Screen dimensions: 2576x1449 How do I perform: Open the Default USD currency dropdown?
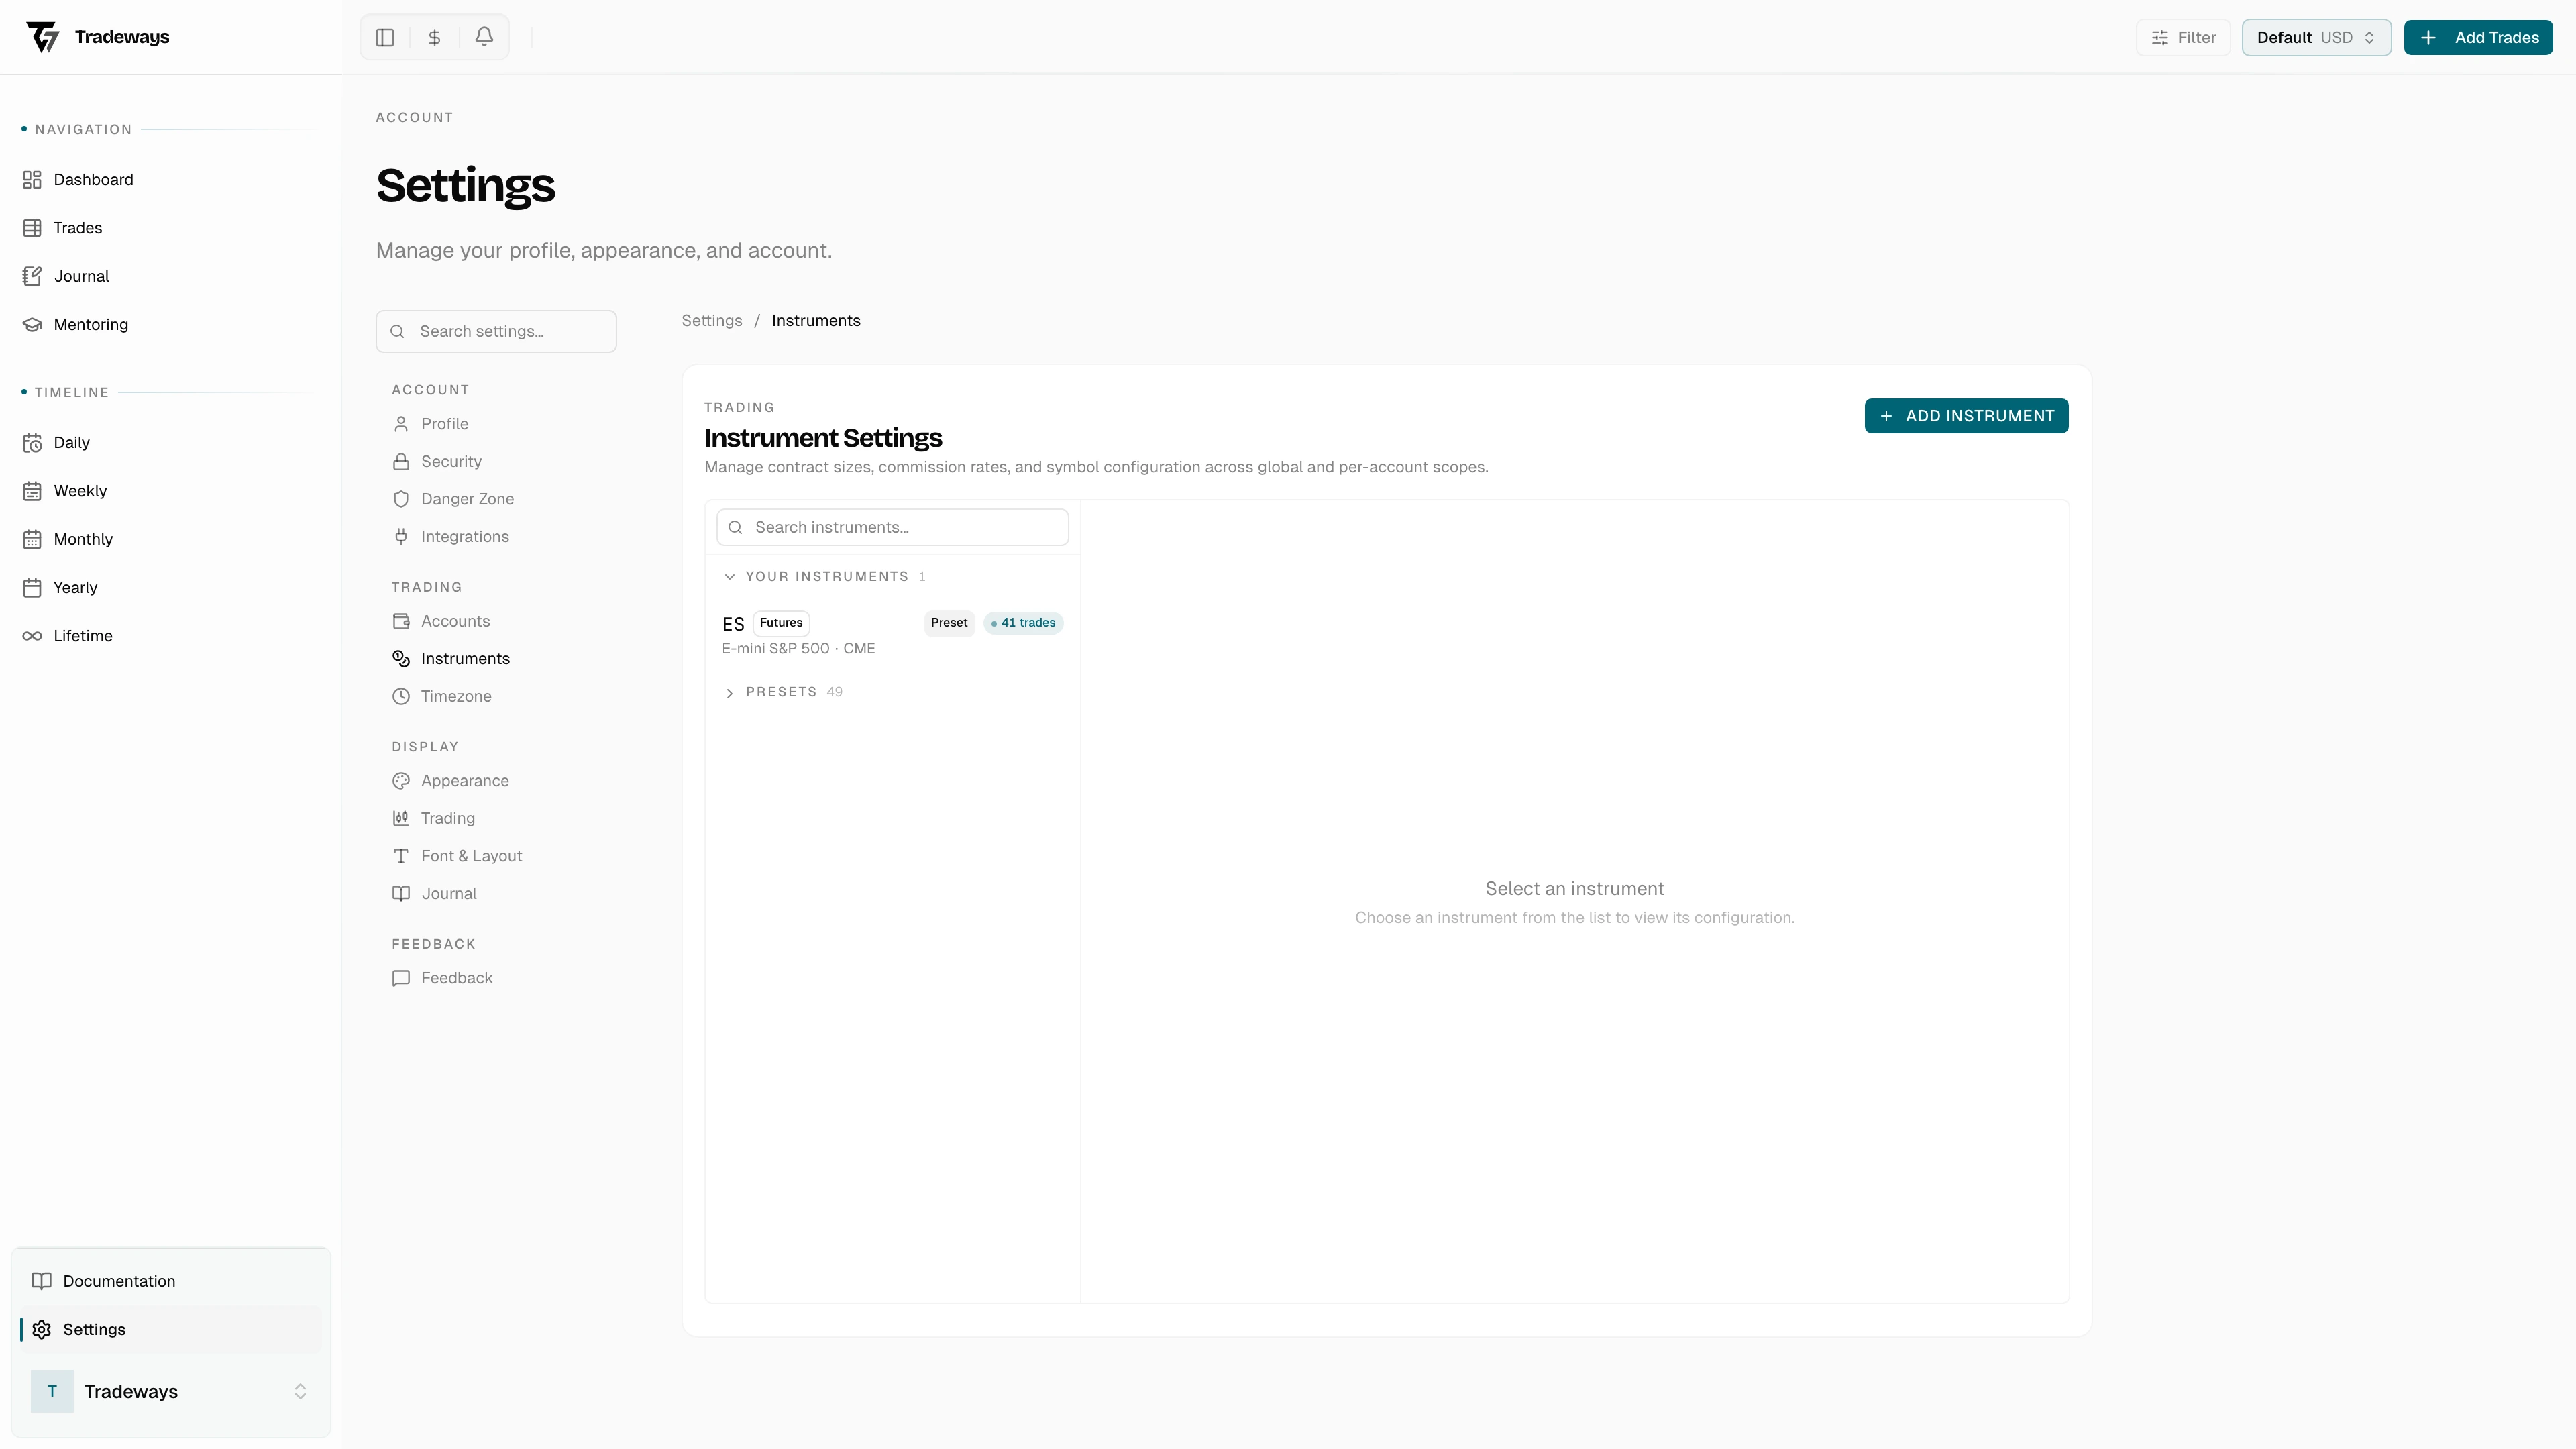(2316, 37)
